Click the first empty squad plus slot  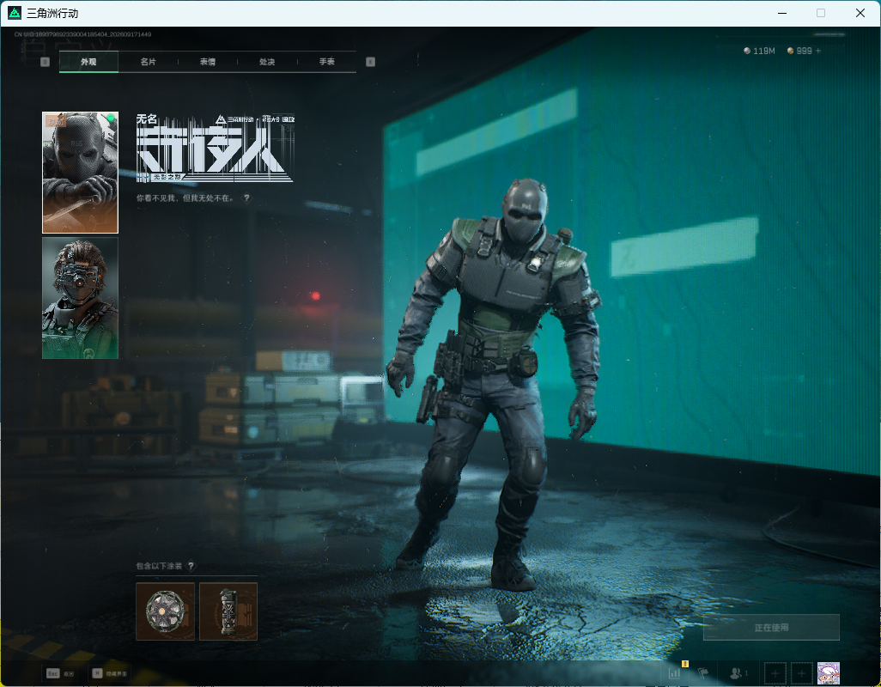point(775,673)
